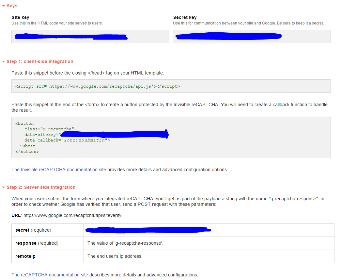
Task: Click the 'Secret key' heading
Action: (185, 17)
